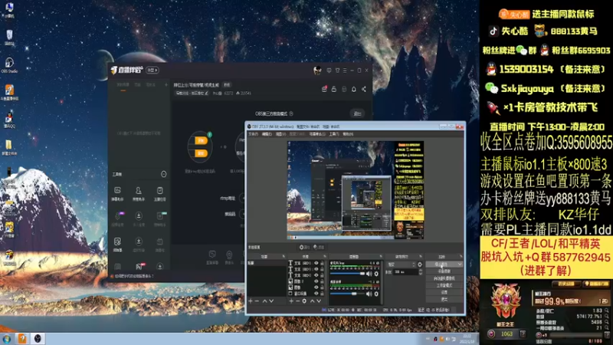Open the arrow beside the top Controls streaming button
The image size is (613, 345).
pos(460,264)
